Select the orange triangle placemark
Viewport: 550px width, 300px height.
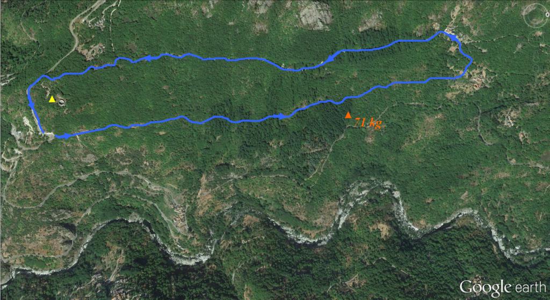point(348,115)
